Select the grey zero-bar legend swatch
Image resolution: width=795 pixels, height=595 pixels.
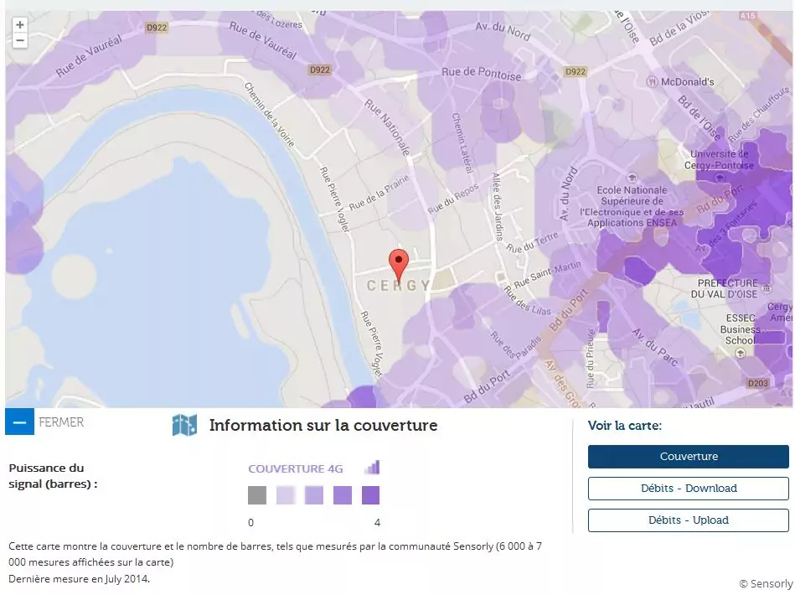pos(257,495)
